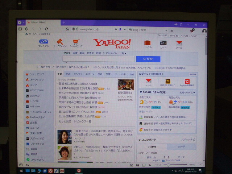Open the user profile avatar
232x174 pixels.
(204, 31)
